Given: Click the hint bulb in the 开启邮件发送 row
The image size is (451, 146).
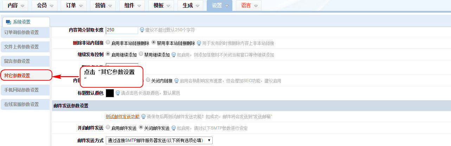Looking at the screenshot, I should point(174,128).
